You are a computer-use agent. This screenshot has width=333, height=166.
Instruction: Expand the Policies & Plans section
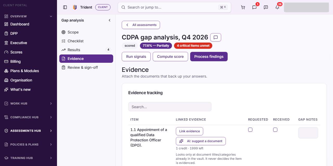(29, 144)
